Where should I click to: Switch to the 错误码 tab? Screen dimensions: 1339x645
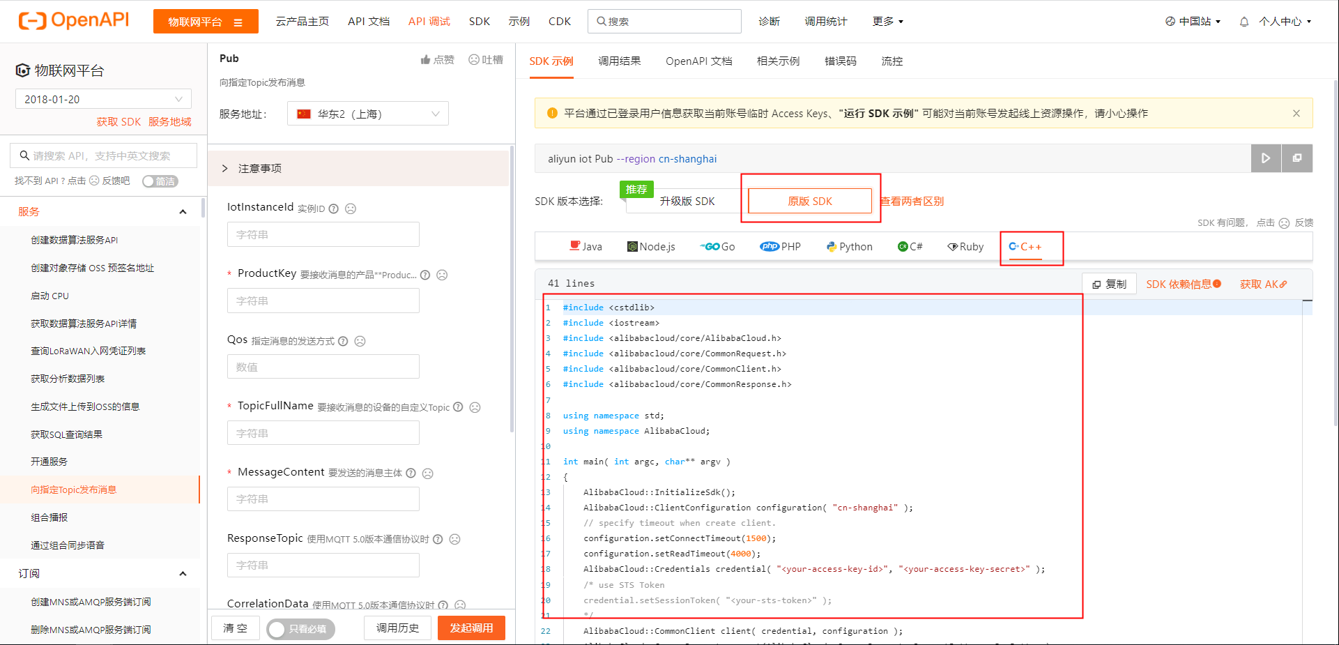[840, 61]
